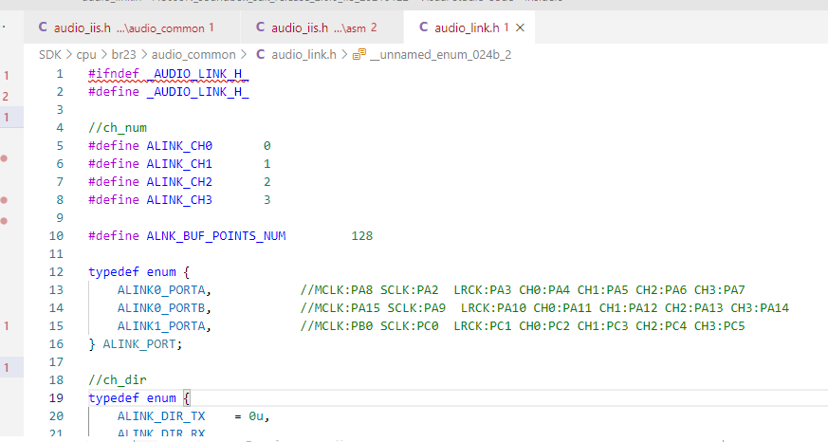This screenshot has height=442, width=828.
Task: Click the opening brace on line 19
Action: [187, 398]
